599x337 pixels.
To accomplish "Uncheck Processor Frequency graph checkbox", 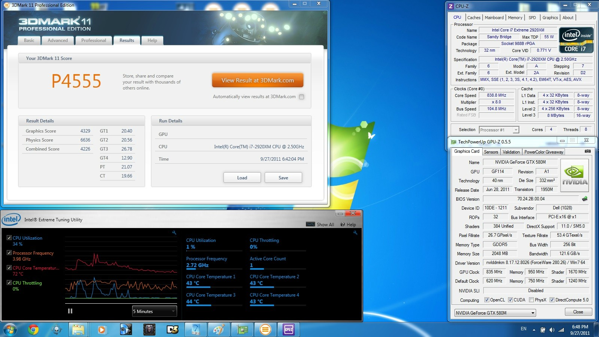I will 9,253.
